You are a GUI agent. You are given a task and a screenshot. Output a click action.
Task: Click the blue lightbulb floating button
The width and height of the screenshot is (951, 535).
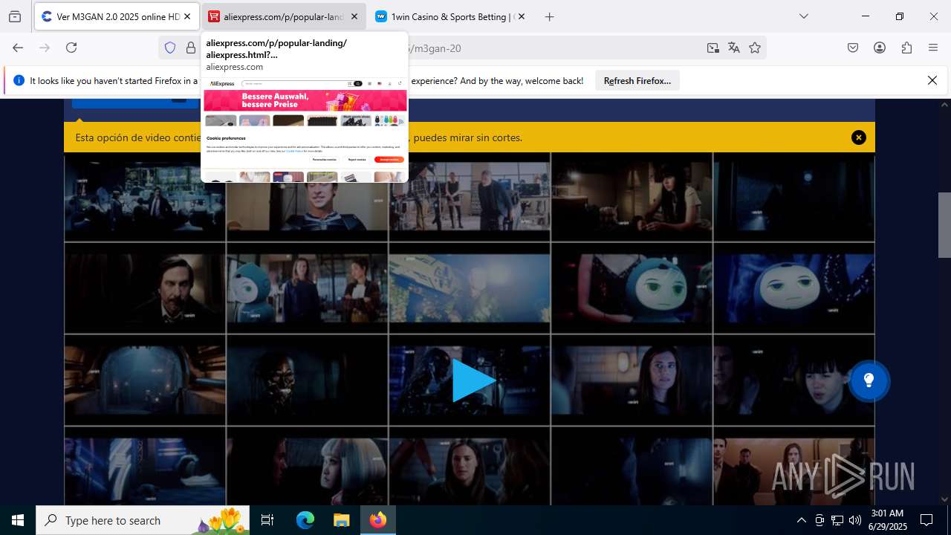coord(869,380)
